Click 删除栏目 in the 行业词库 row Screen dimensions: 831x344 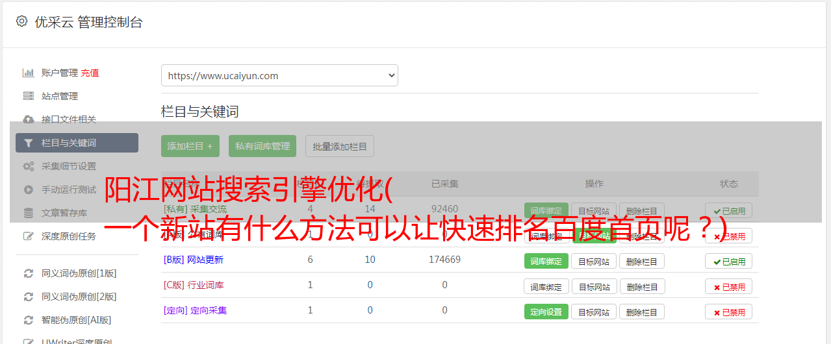tap(642, 286)
